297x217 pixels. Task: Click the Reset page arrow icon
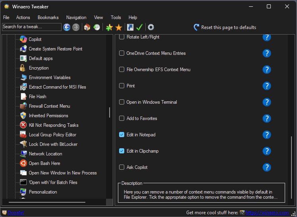point(196,27)
